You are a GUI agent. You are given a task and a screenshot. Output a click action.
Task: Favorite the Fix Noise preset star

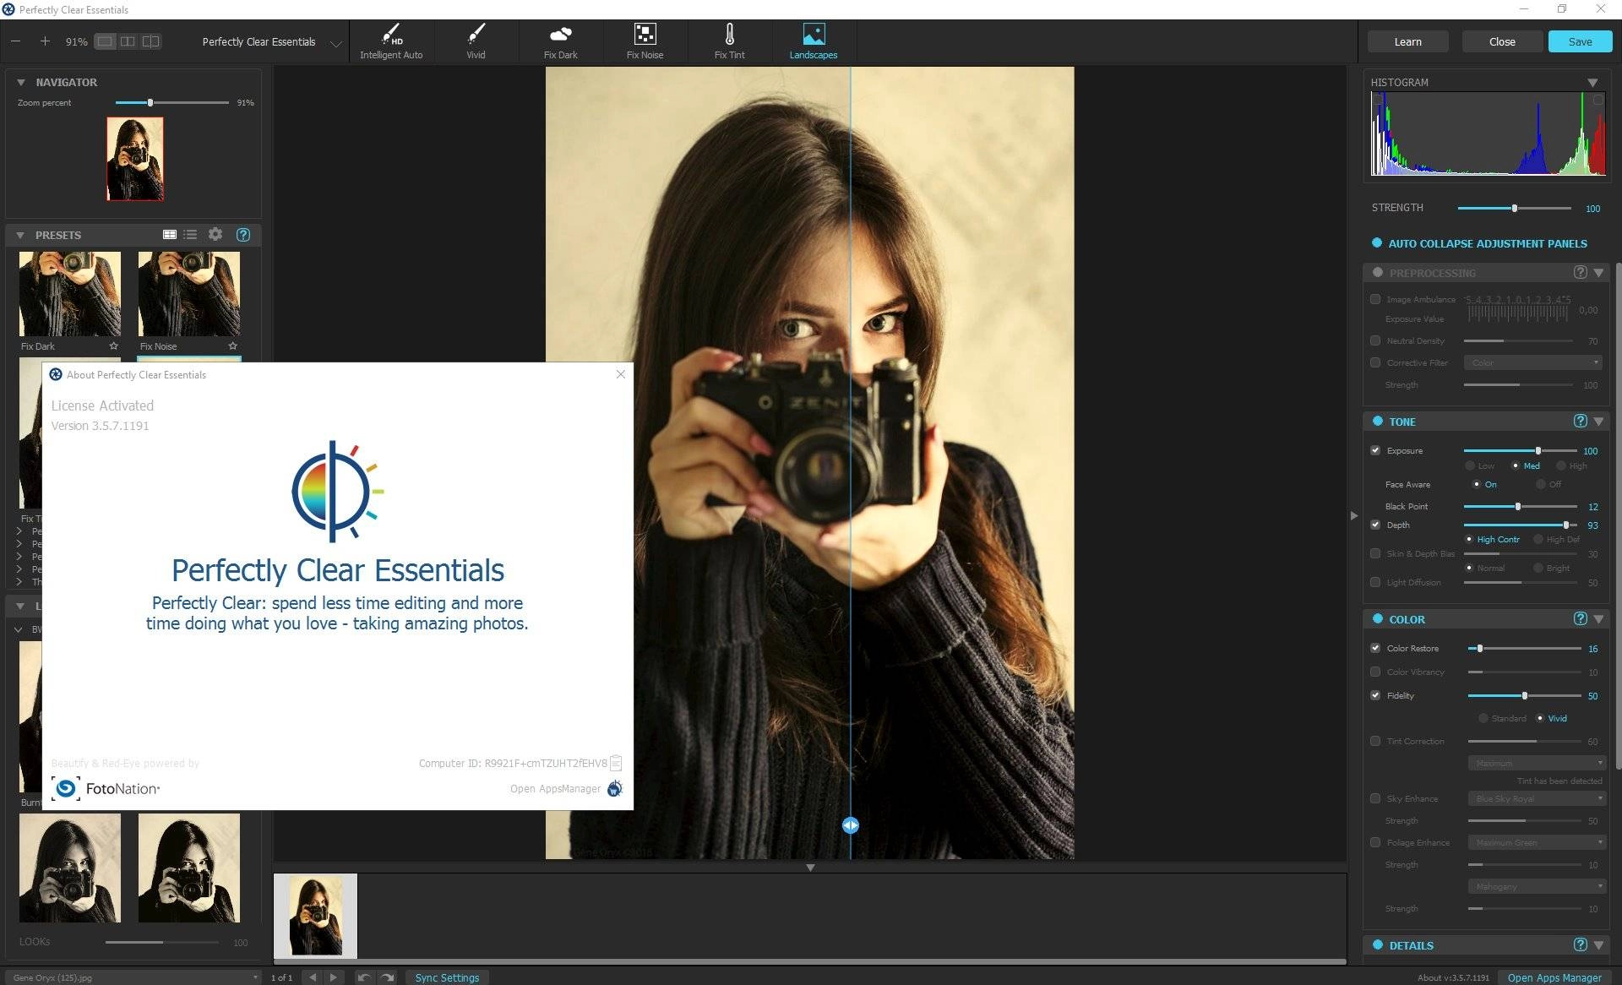coord(232,346)
